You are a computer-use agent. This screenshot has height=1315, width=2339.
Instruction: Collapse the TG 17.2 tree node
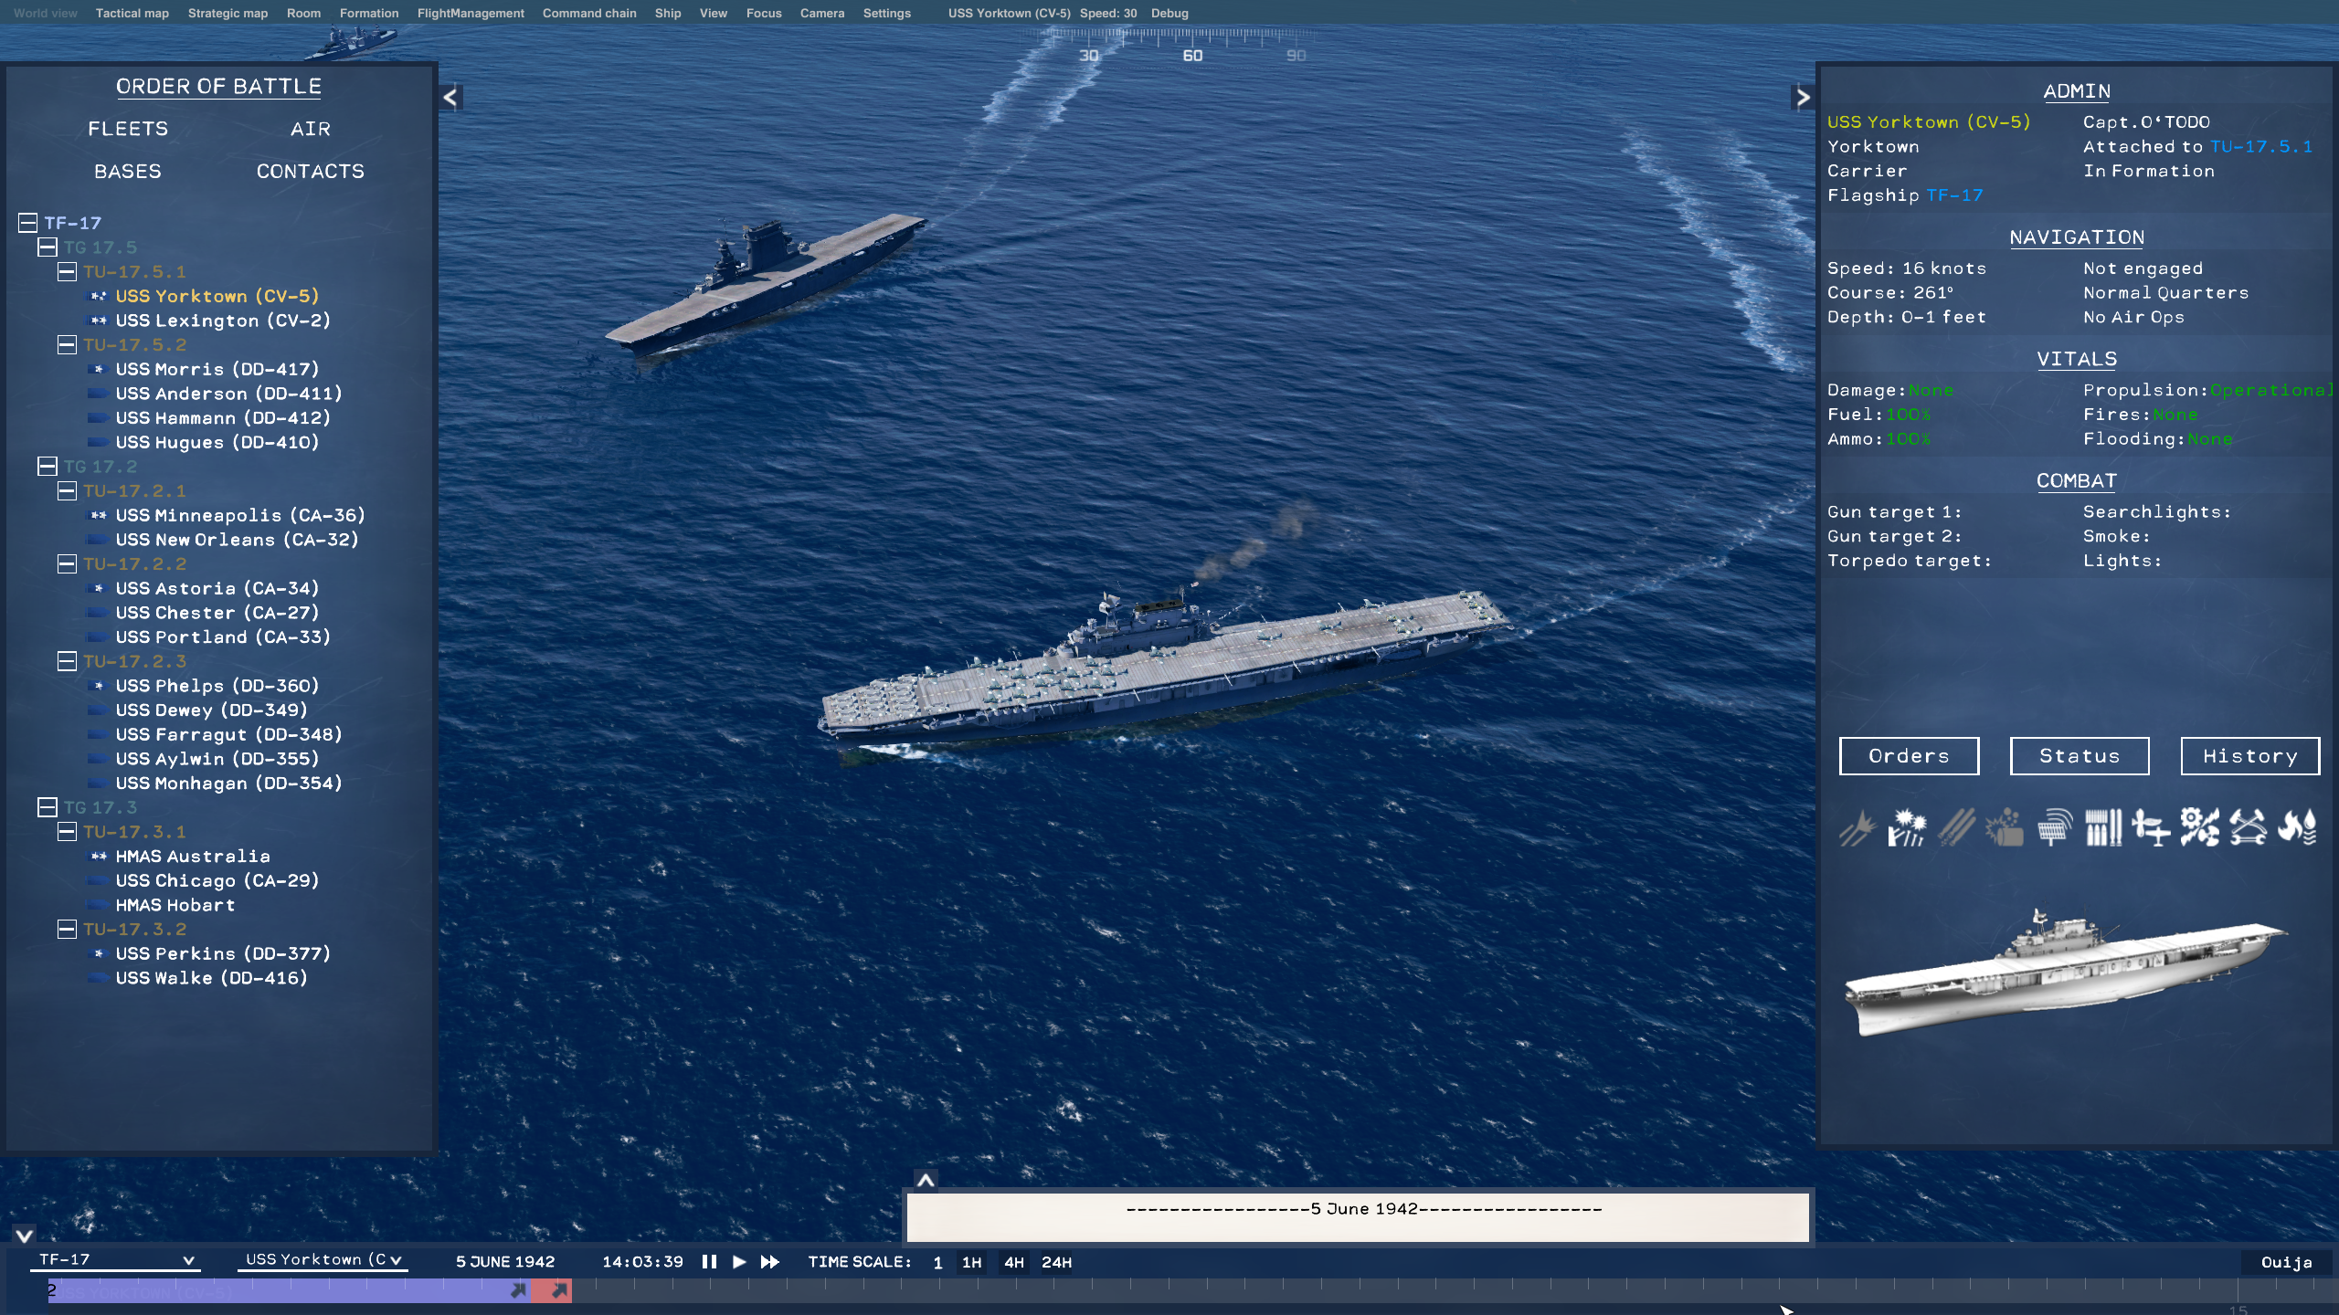click(x=48, y=467)
